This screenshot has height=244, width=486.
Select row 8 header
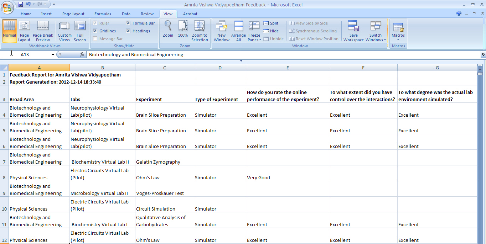point(4,173)
